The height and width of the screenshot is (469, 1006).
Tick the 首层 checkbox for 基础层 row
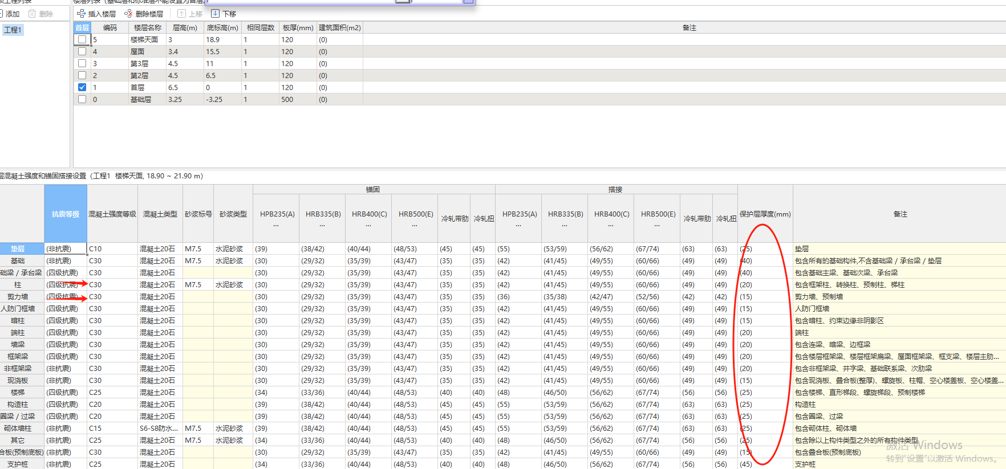click(x=82, y=99)
